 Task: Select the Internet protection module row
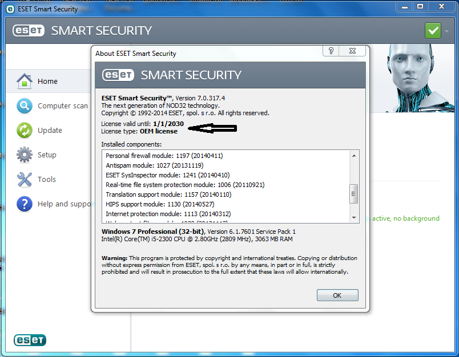[168, 214]
